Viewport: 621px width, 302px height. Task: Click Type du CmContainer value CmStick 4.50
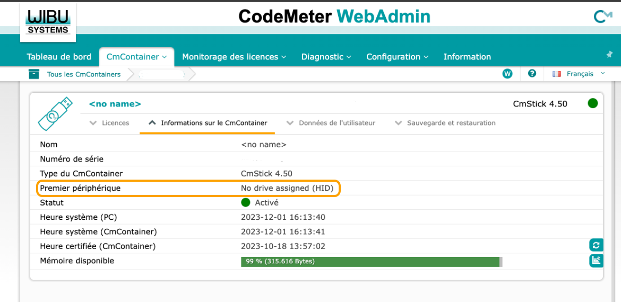266,174
